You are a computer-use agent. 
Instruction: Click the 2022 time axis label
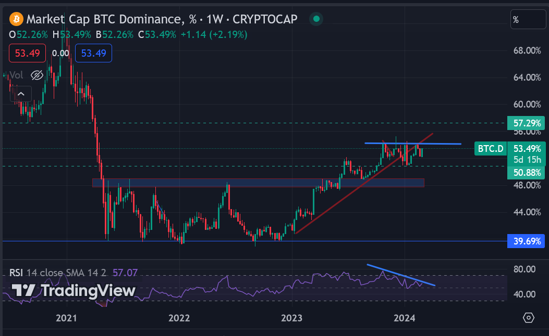tap(179, 318)
